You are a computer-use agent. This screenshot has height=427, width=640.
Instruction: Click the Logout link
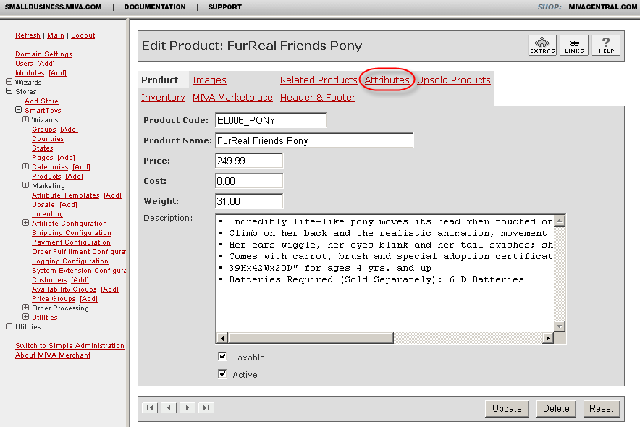[83, 35]
